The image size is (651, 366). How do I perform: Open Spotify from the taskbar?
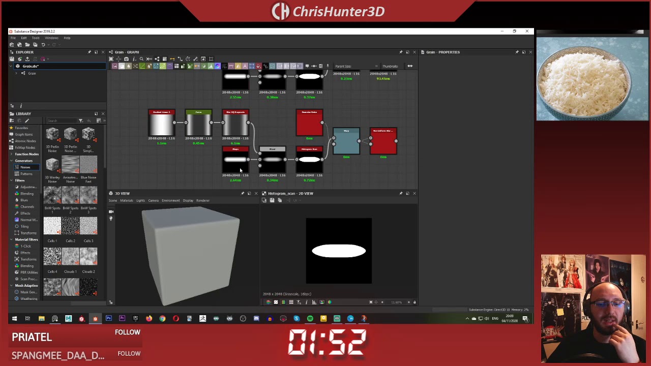[310, 319]
